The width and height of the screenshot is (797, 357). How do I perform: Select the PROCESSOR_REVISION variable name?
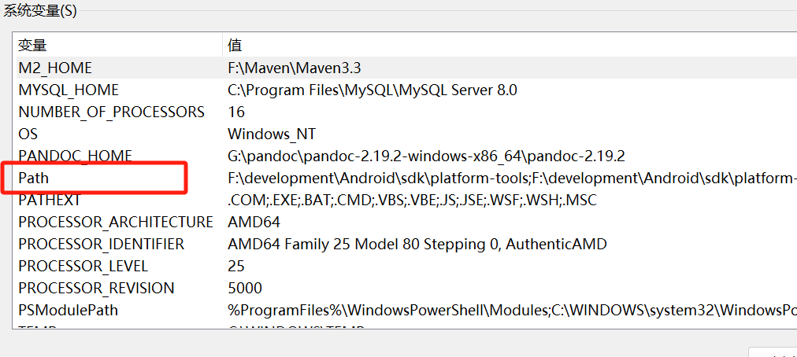pyautogui.click(x=96, y=289)
